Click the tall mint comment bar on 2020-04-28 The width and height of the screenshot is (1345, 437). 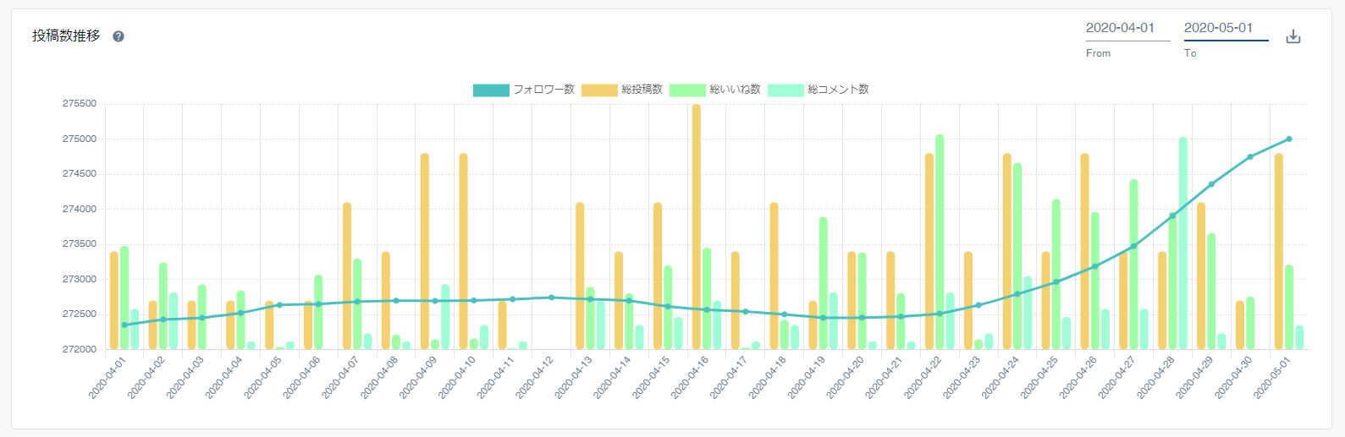coord(1183,243)
